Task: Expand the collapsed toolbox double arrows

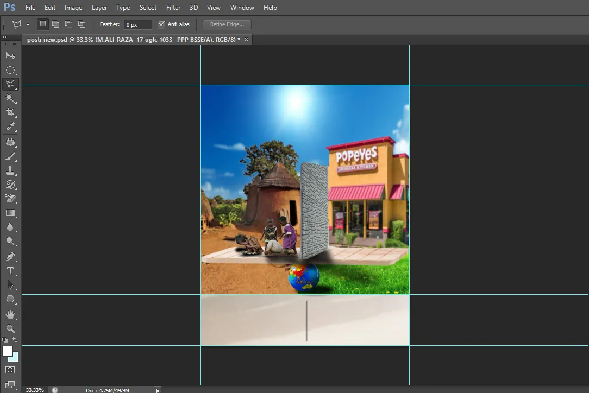Action: point(4,37)
